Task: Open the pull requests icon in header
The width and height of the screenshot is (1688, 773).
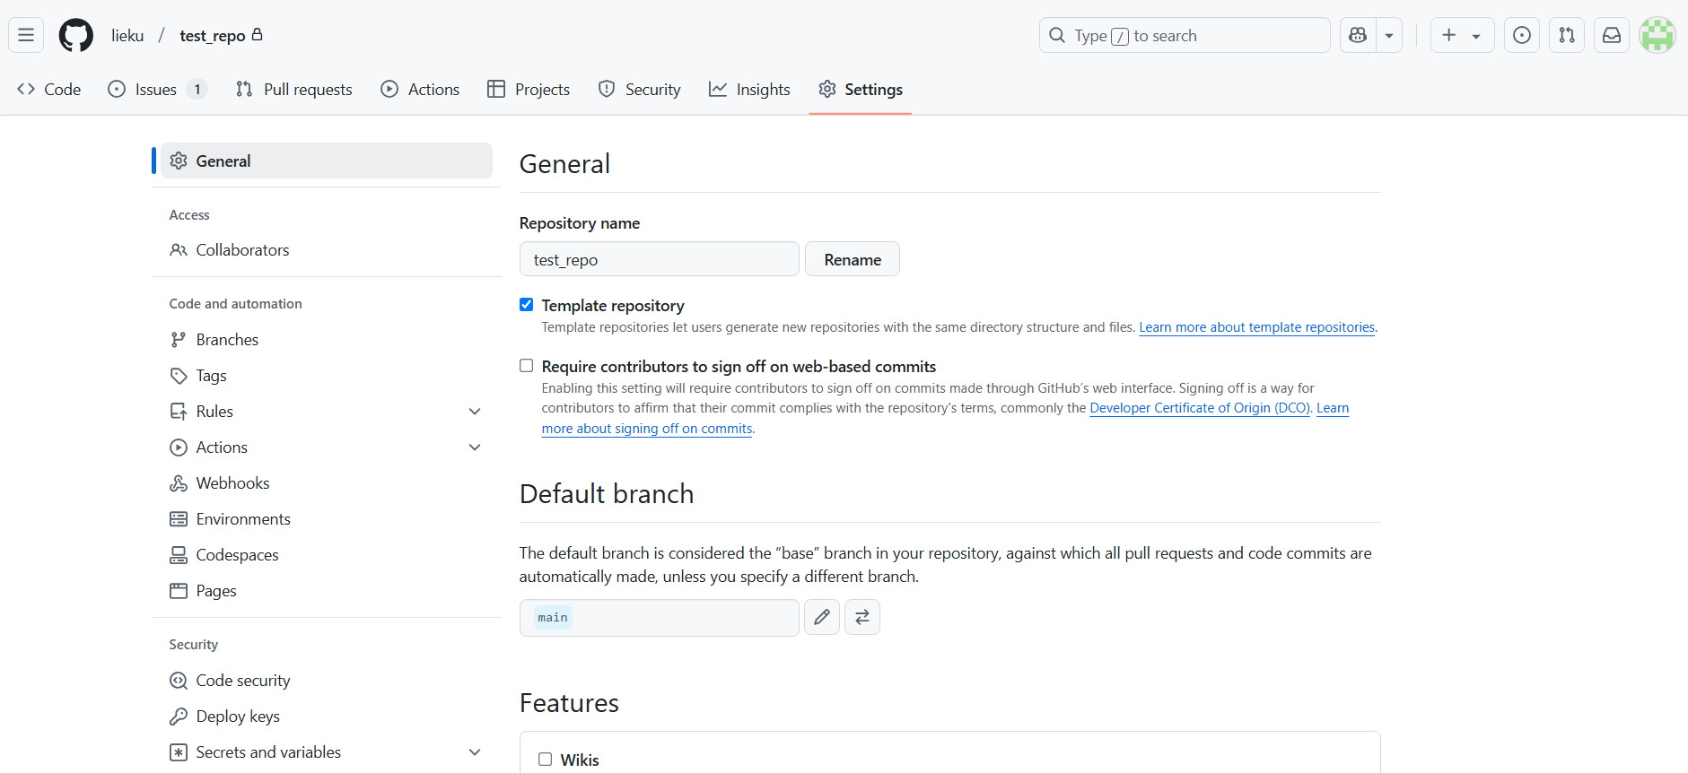Action: click(x=1566, y=35)
